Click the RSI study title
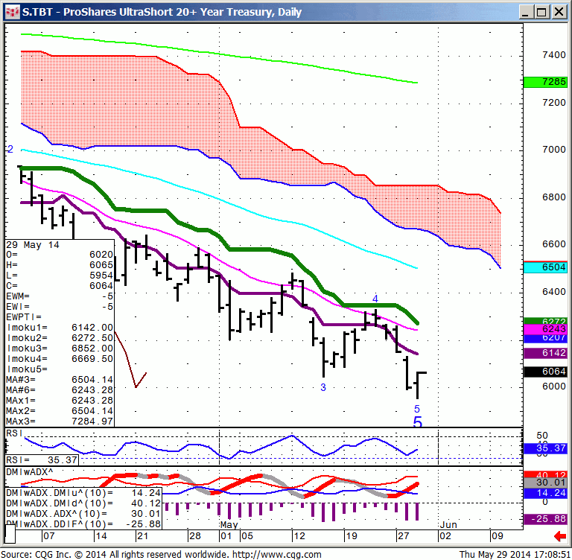This screenshot has width=572, height=560. 15,433
